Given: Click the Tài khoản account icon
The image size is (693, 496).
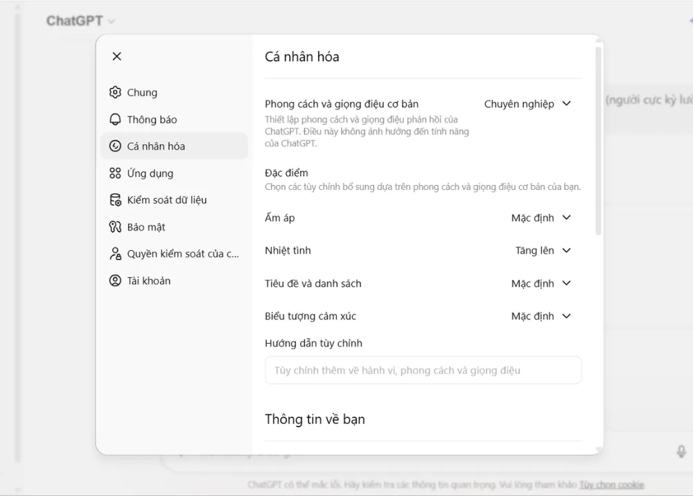Looking at the screenshot, I should (x=115, y=281).
